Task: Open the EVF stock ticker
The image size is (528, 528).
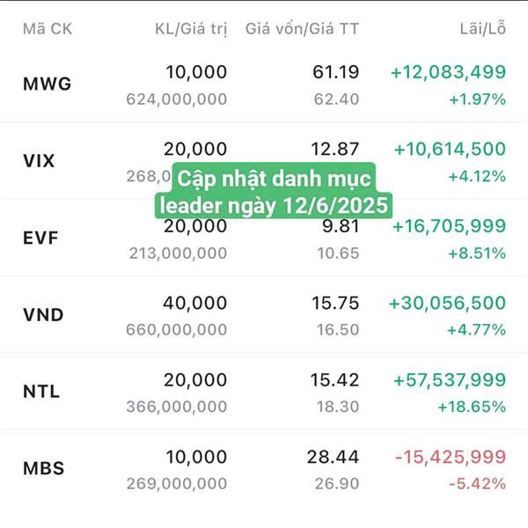Action: point(40,238)
